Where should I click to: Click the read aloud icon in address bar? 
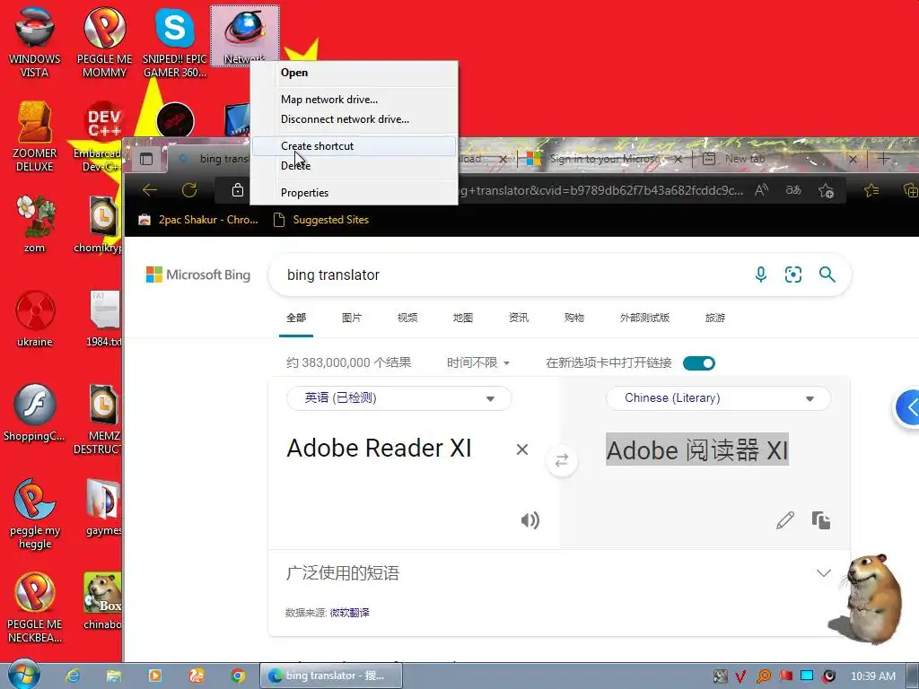coord(761,190)
